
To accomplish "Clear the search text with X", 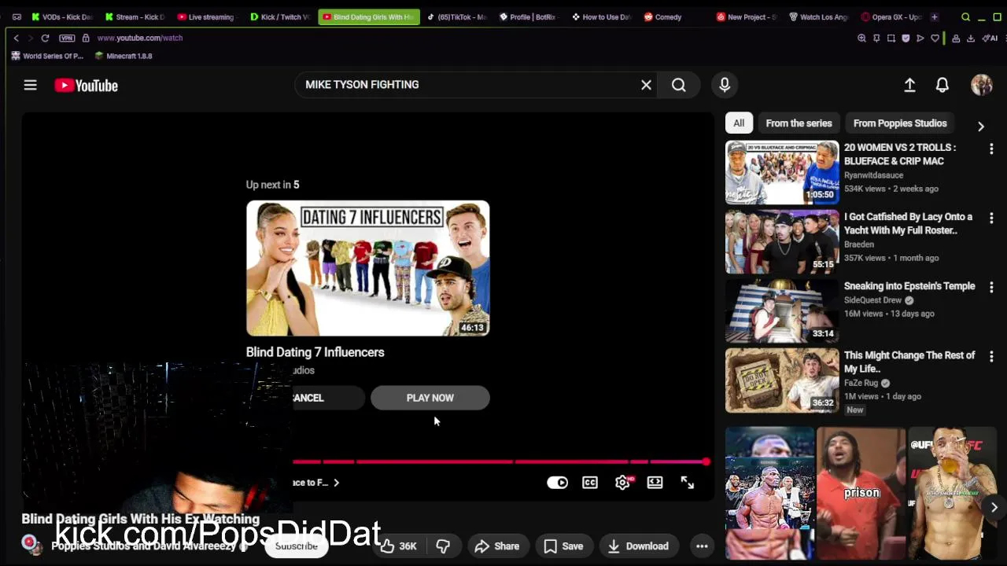I will (x=646, y=85).
